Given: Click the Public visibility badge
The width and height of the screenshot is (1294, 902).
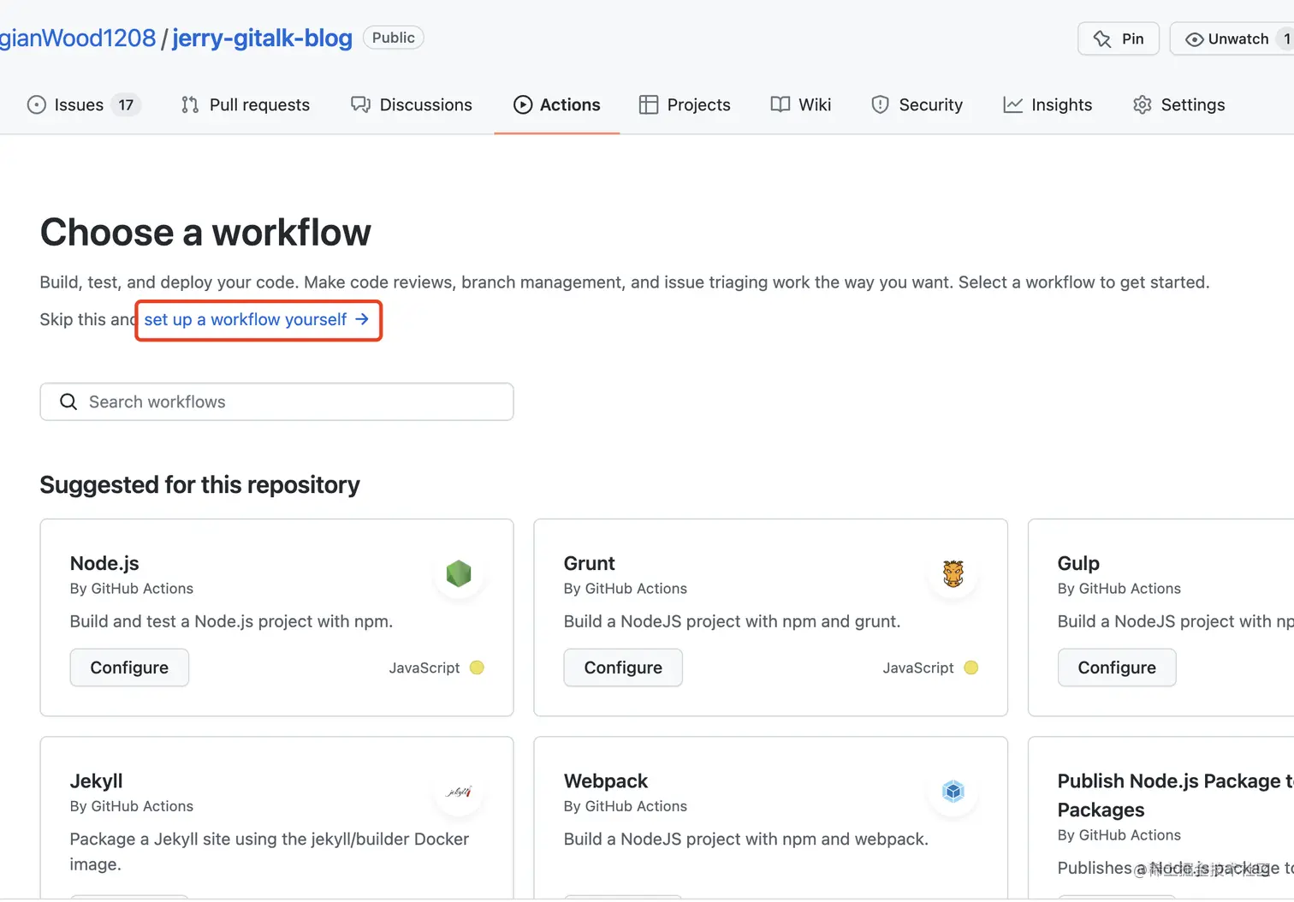Looking at the screenshot, I should [394, 38].
